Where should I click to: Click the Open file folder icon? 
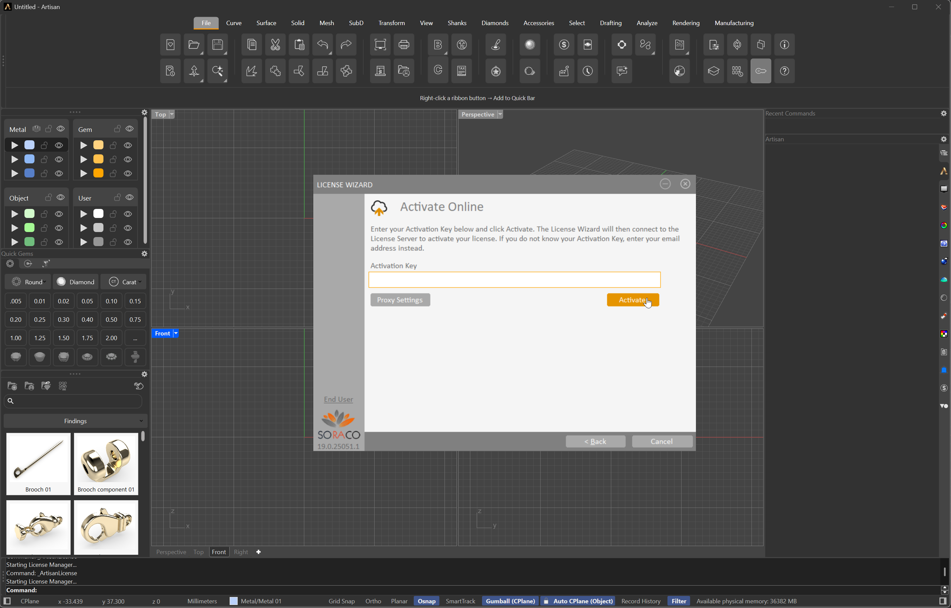(194, 45)
